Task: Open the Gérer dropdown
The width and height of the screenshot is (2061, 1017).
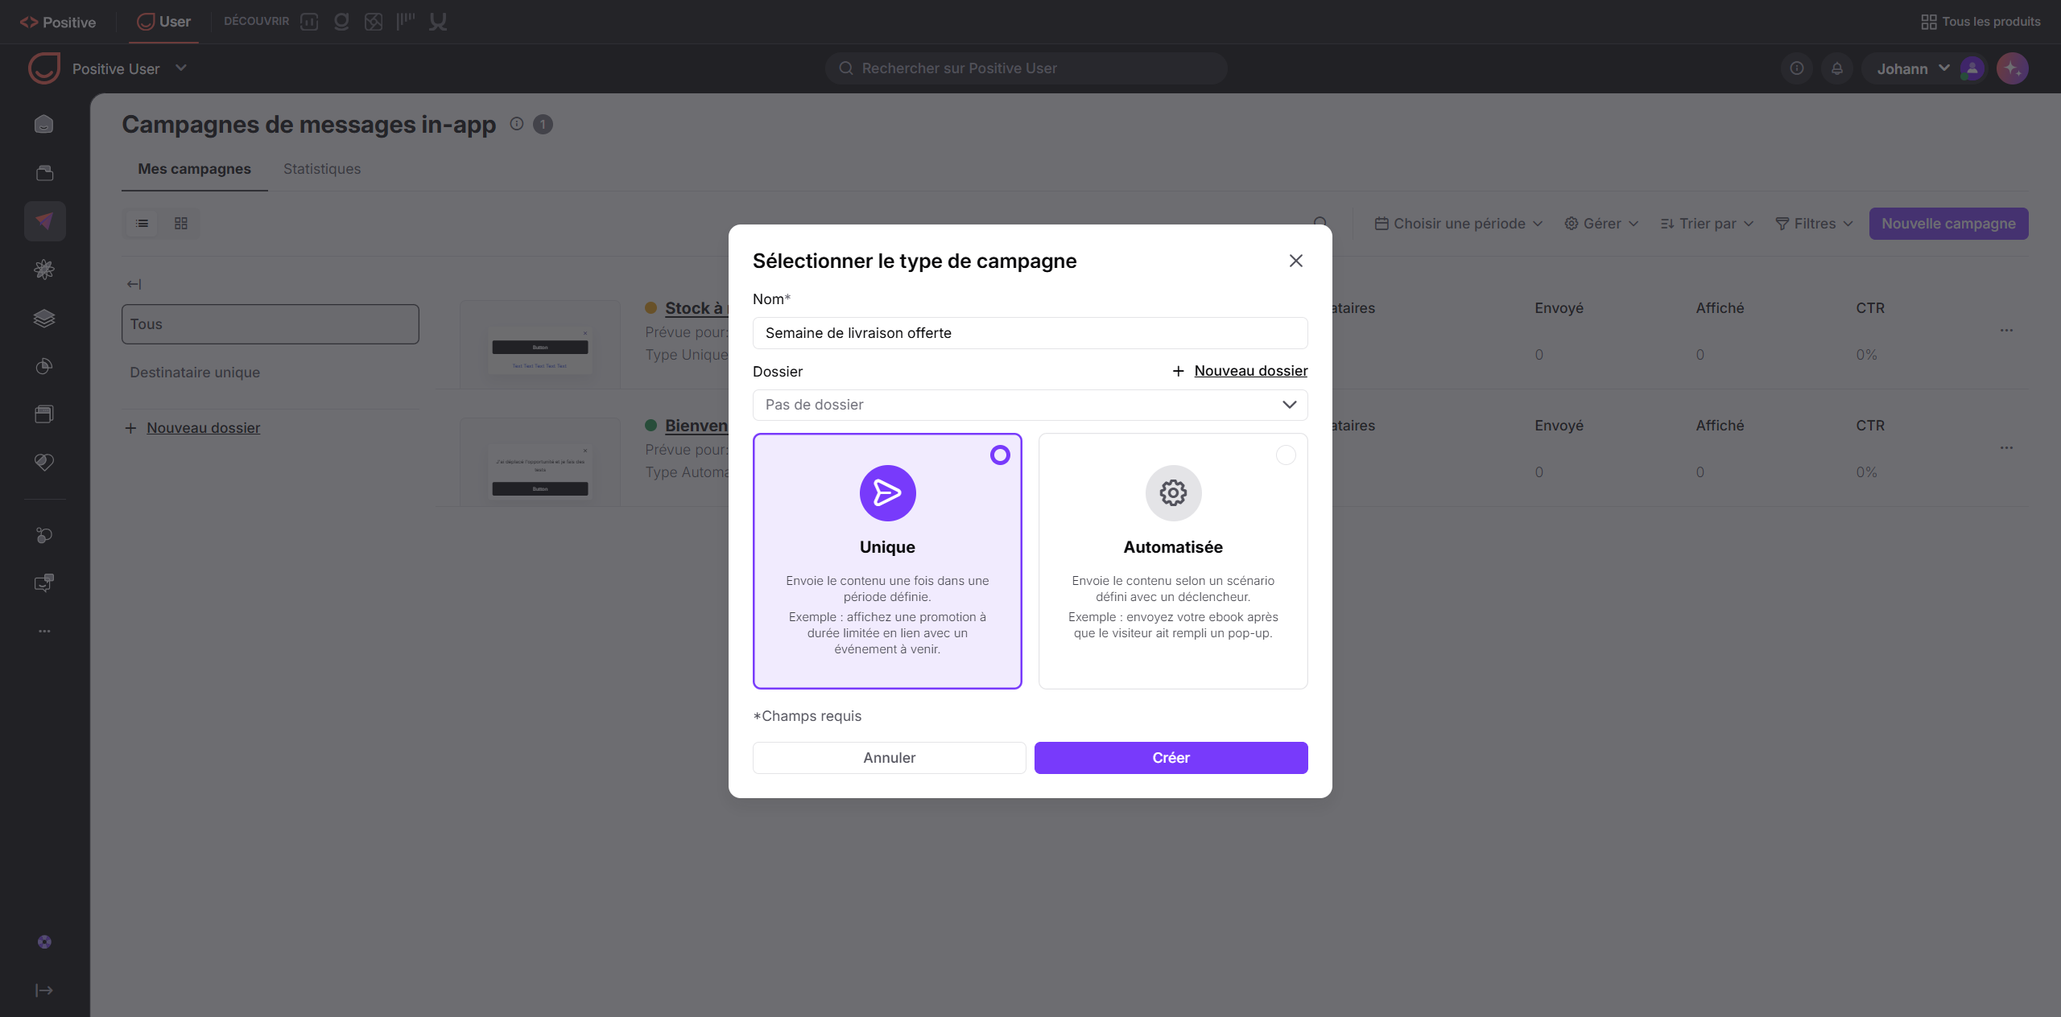Action: 1600,224
